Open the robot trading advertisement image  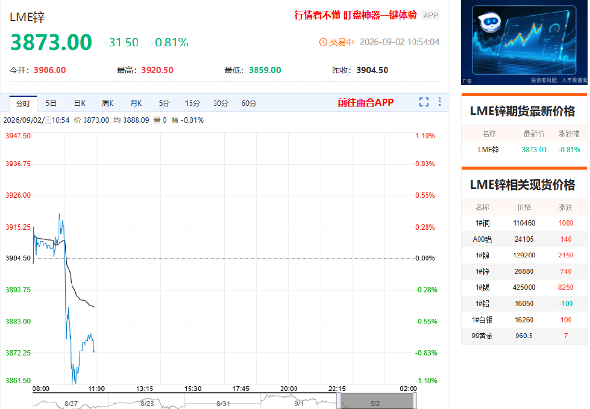click(x=524, y=42)
